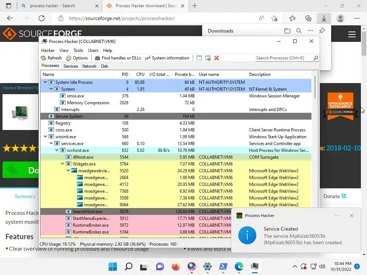Open System information graph icon
Image resolution: width=367 pixels, height=275 pixels.
(x=147, y=58)
